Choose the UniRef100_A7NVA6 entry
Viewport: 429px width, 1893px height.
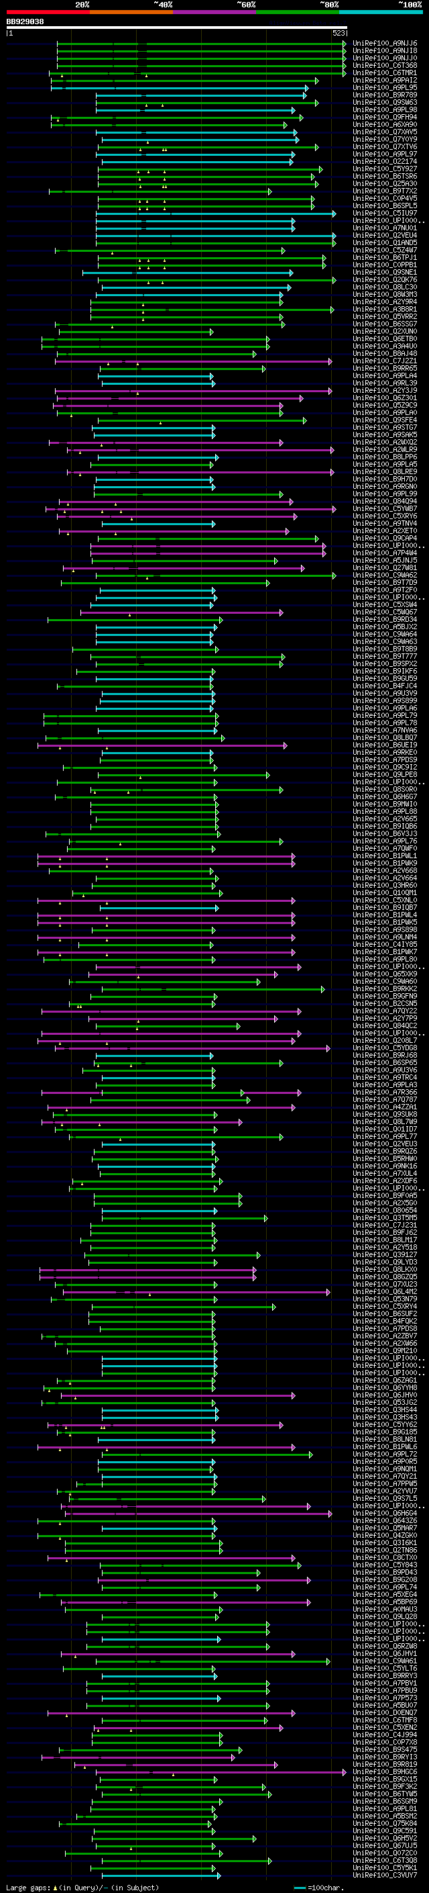[385, 731]
